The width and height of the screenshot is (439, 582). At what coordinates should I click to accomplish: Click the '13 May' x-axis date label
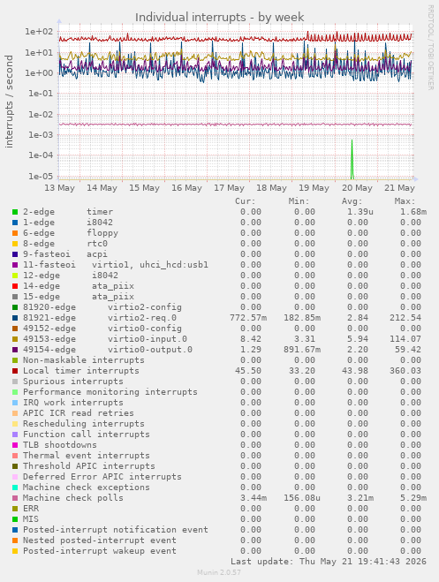pyautogui.click(x=60, y=188)
